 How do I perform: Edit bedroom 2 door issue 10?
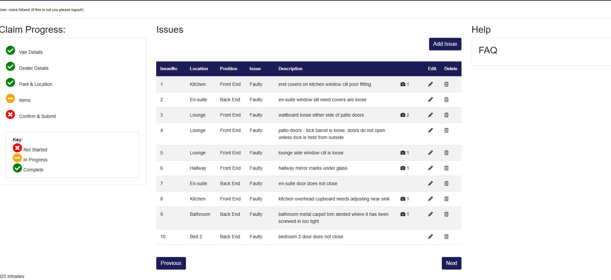pos(430,237)
